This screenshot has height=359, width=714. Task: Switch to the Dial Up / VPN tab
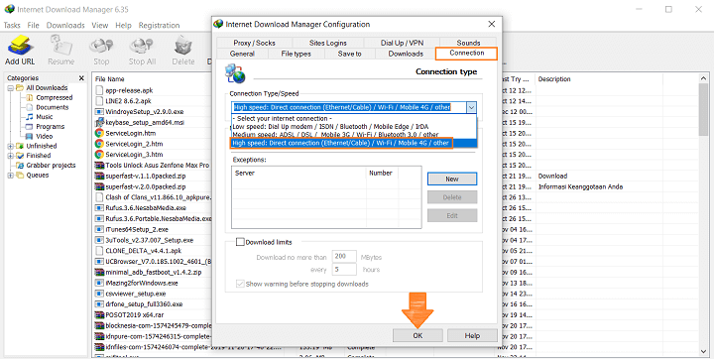402,43
